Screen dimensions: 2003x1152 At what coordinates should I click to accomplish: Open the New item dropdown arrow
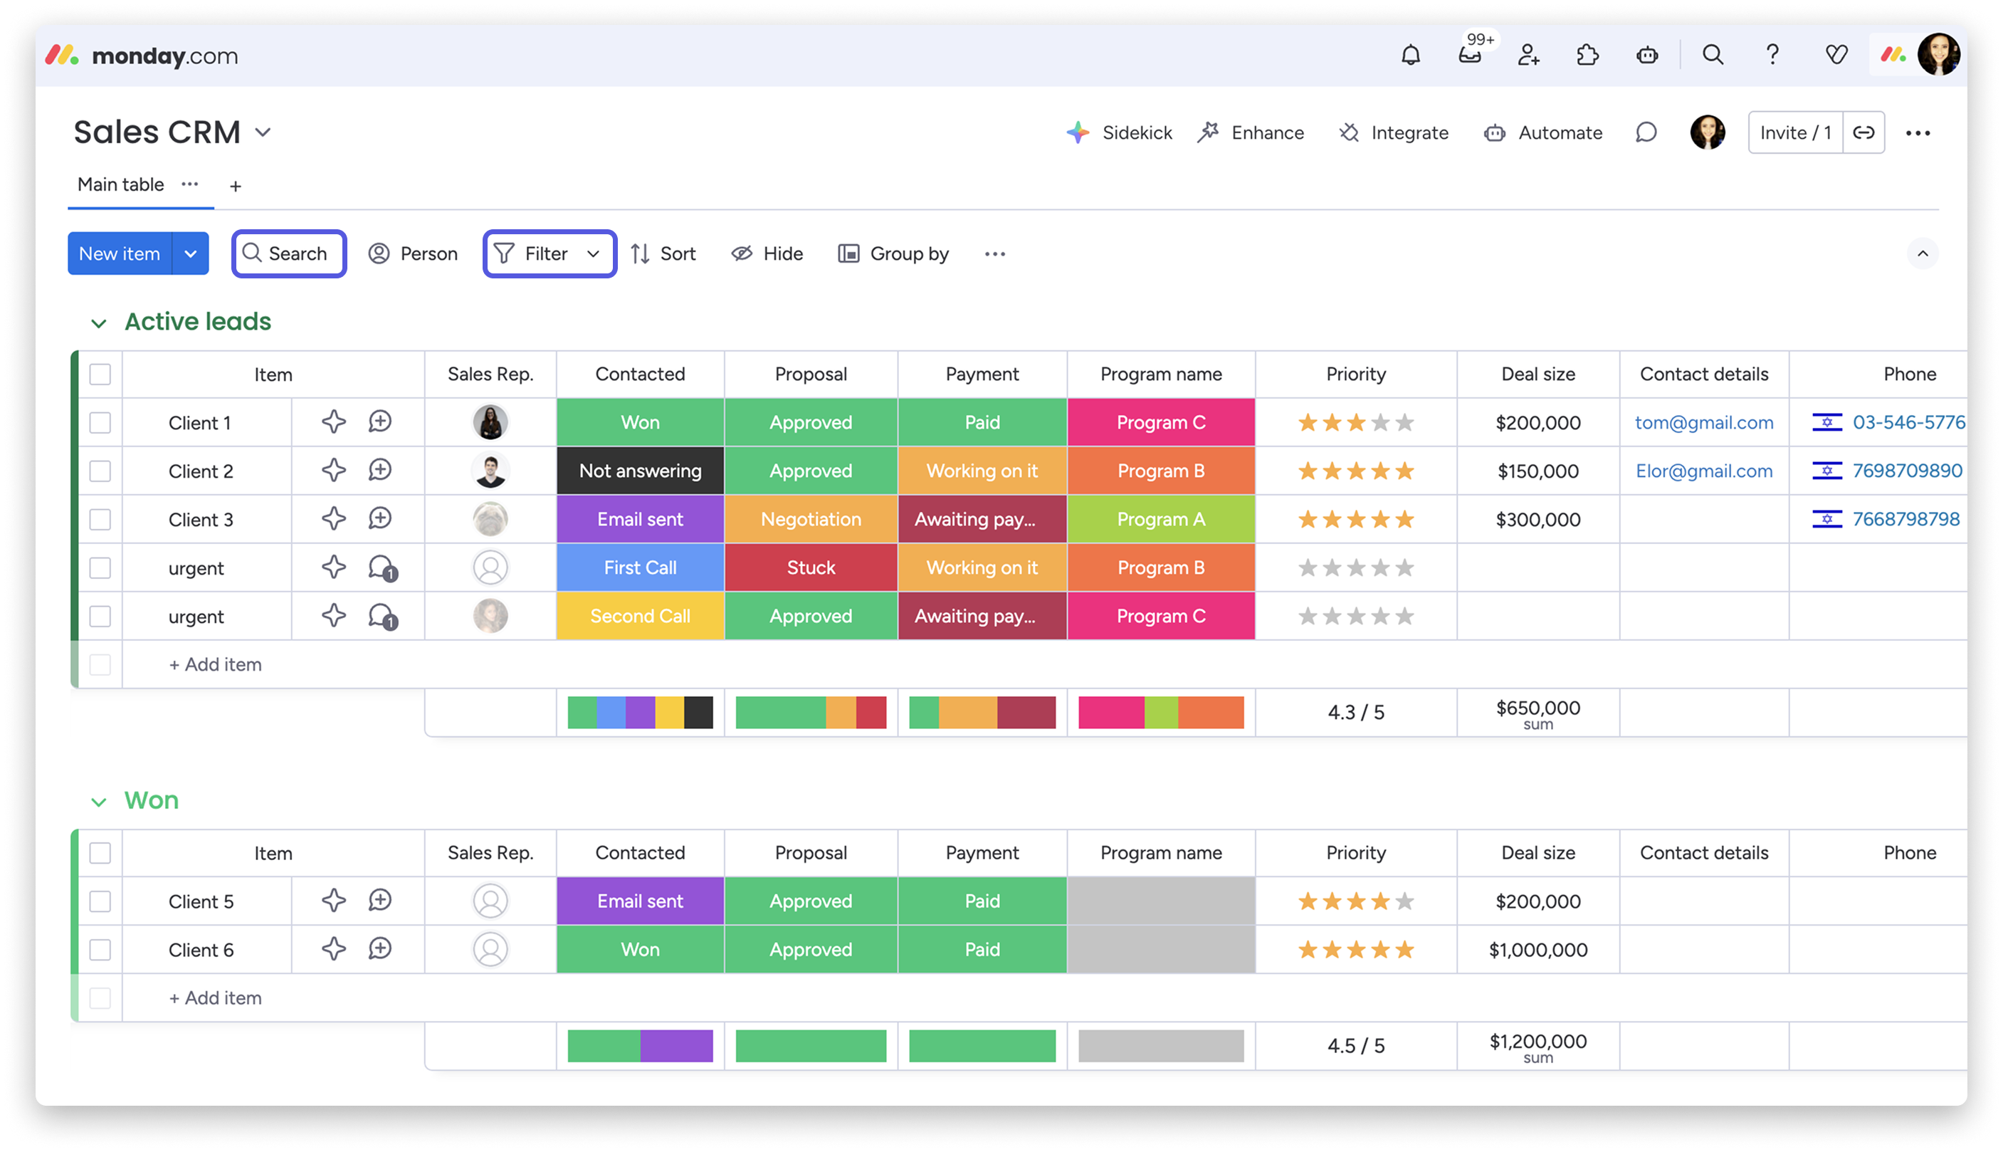click(190, 254)
